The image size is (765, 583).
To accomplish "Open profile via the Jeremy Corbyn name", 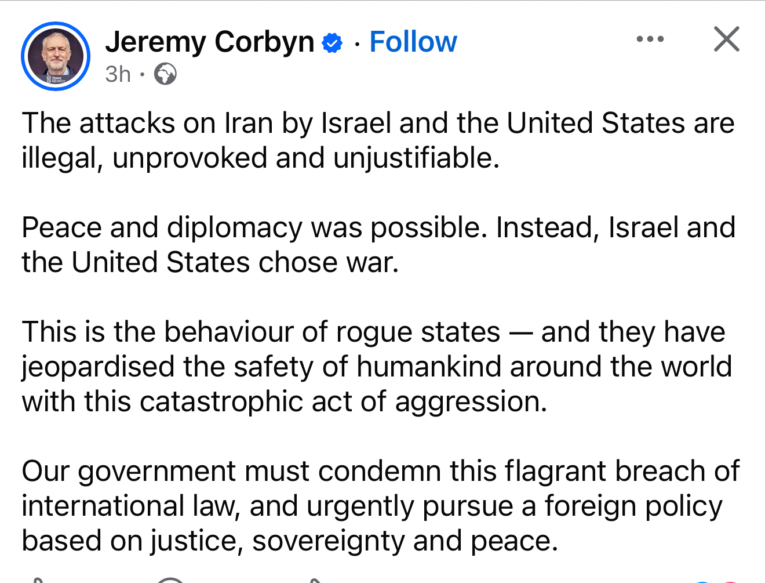I will (x=210, y=42).
